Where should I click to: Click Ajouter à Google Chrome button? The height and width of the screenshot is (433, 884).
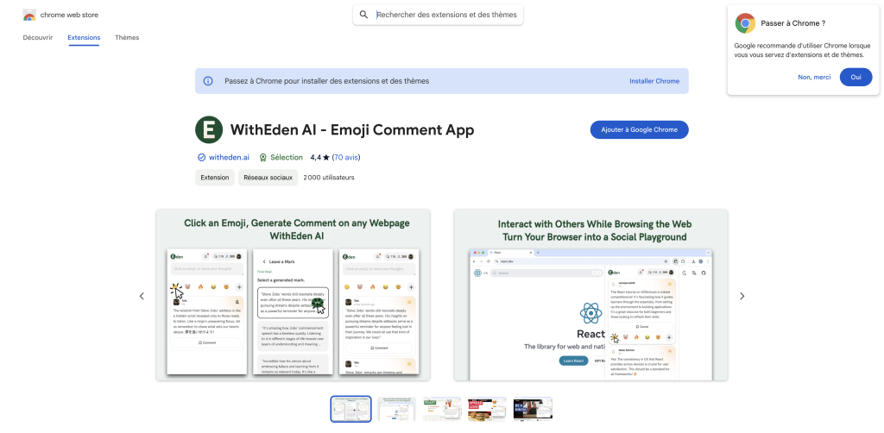click(640, 129)
